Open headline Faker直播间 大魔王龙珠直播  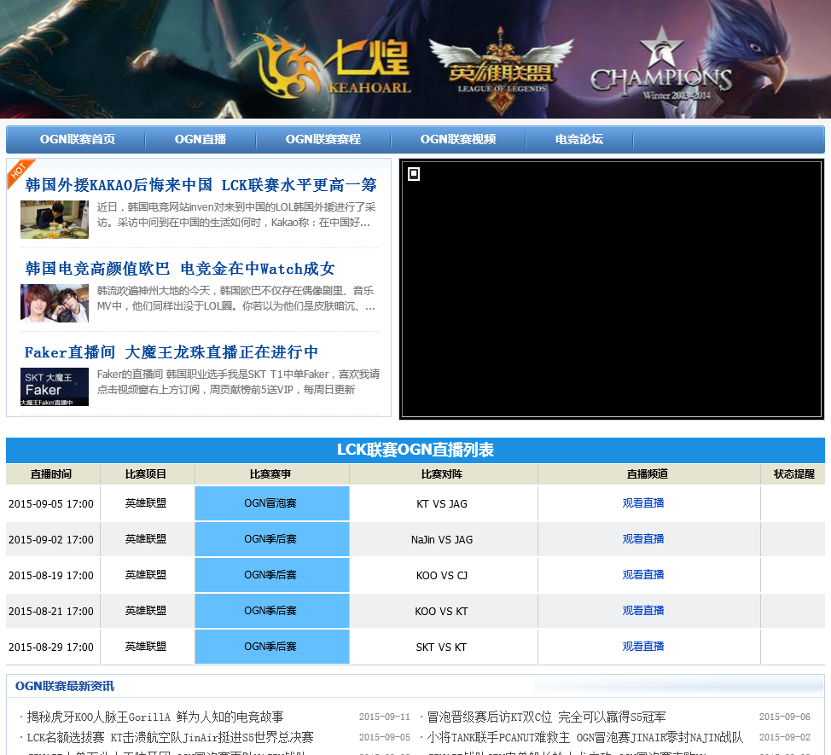pos(171,352)
